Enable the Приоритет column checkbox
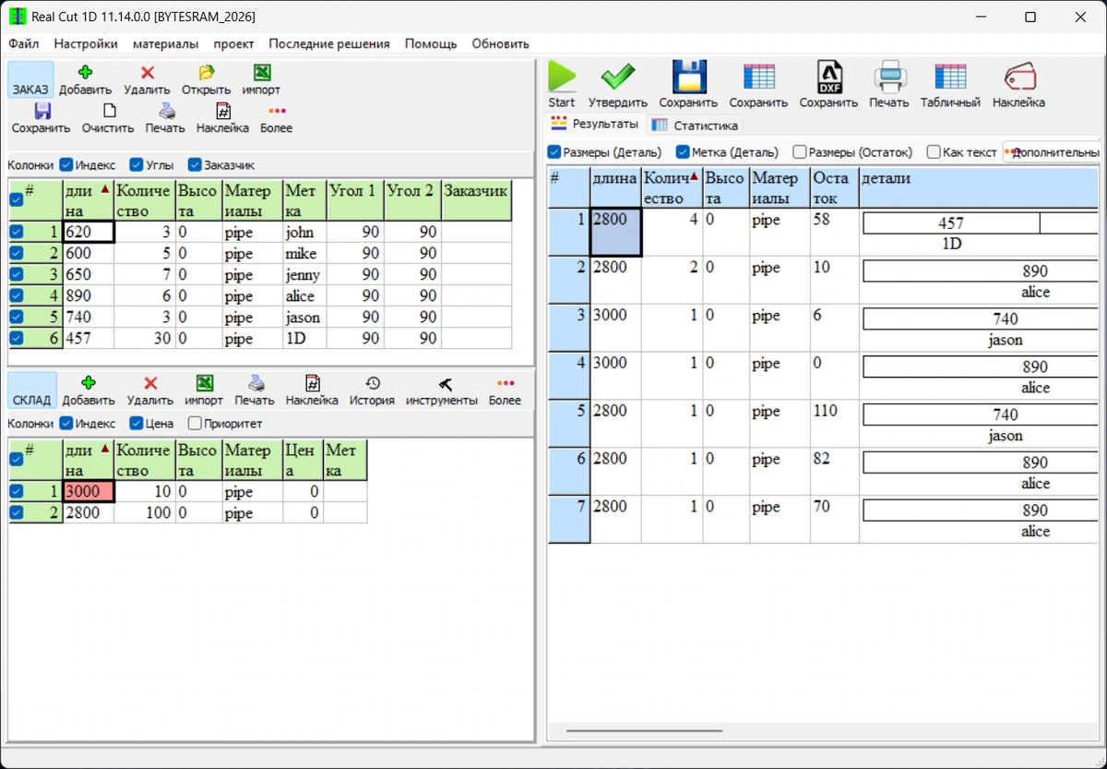The image size is (1107, 769). [195, 424]
